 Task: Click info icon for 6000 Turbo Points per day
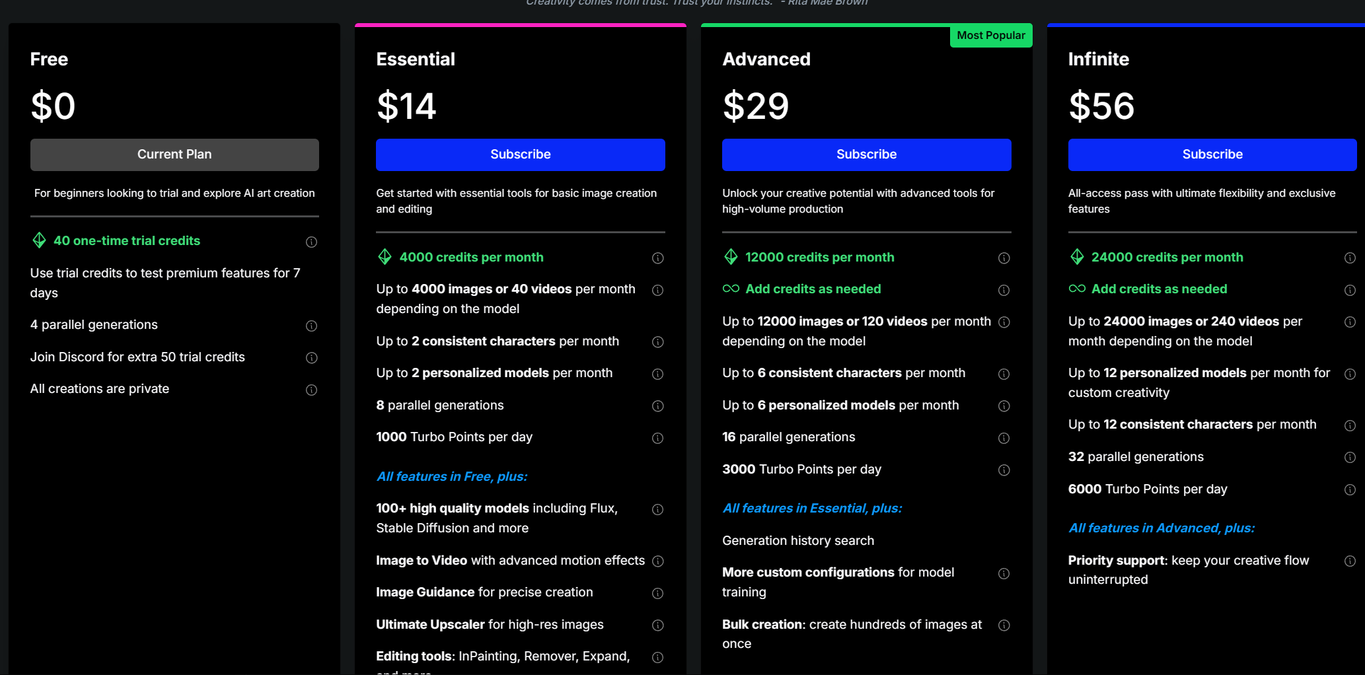coord(1350,489)
